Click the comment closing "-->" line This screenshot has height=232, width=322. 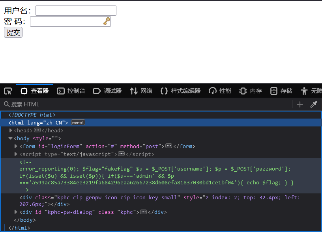(x=24, y=190)
